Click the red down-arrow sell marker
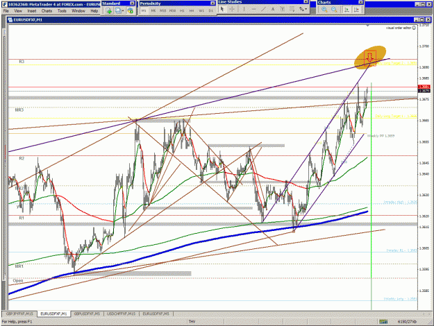Screen dimensions: 434x326 pyautogui.click(x=370, y=58)
